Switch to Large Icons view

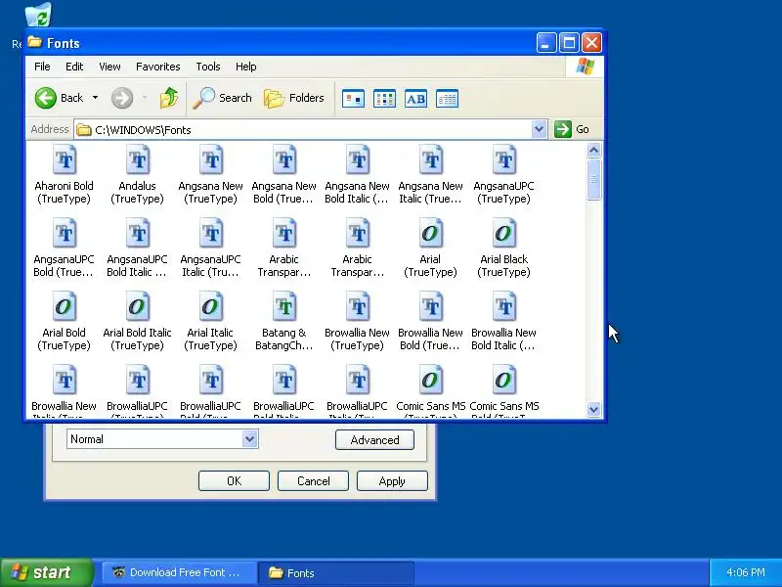point(353,99)
